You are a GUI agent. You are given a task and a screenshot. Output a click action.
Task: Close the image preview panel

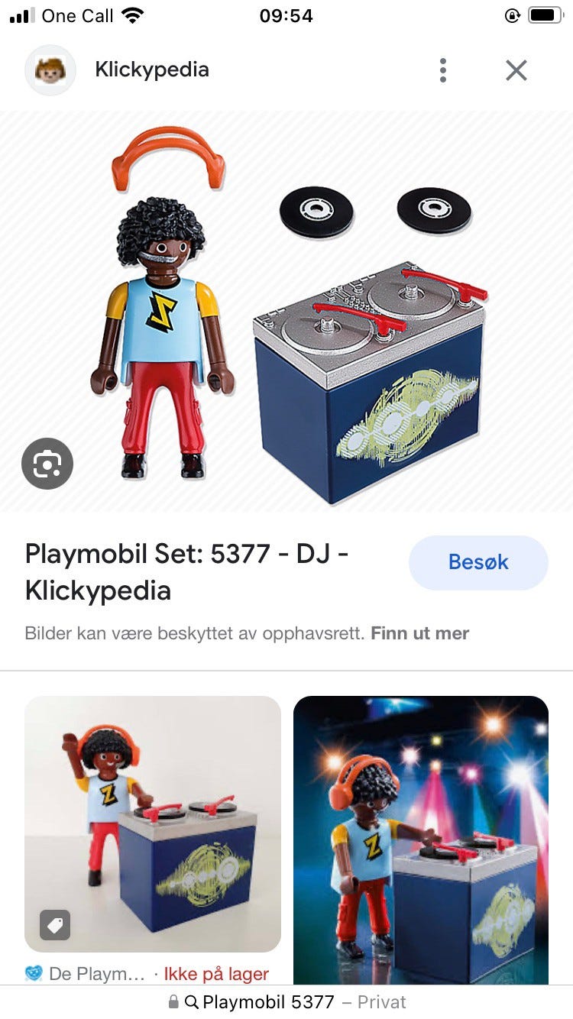[516, 70]
